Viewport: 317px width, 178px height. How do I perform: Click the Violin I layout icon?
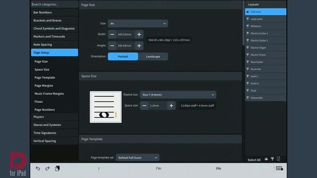coord(248,76)
